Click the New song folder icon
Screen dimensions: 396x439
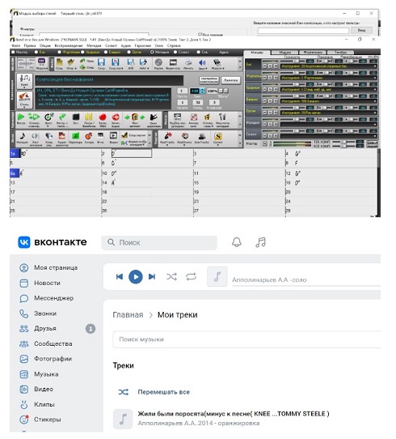[x=59, y=62]
